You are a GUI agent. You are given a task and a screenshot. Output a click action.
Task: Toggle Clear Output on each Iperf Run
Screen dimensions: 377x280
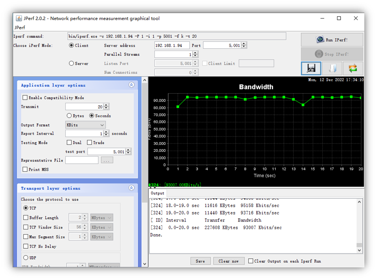click(251, 261)
